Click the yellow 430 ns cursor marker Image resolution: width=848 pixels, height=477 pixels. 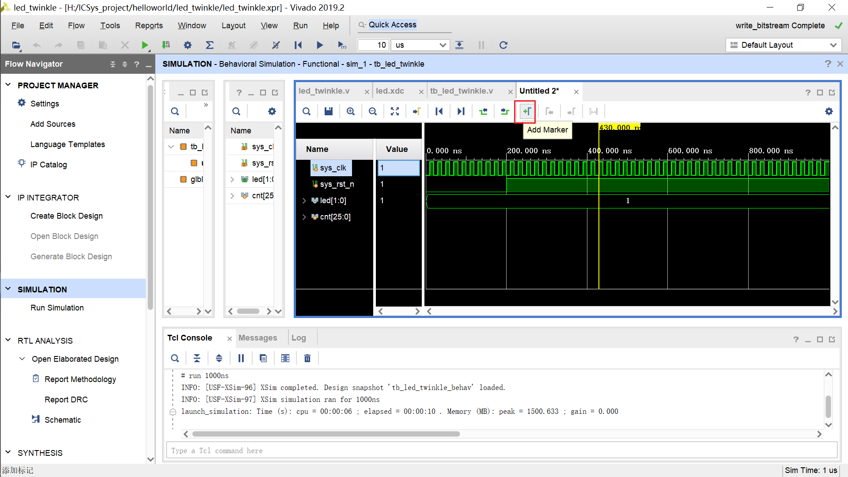pyautogui.click(x=619, y=127)
